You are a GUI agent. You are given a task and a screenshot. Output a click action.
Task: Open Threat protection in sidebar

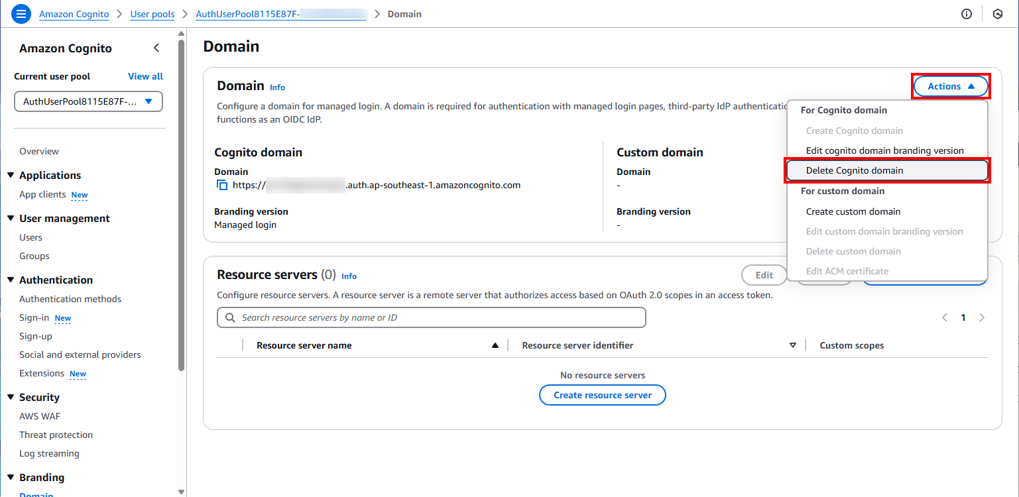click(x=56, y=435)
